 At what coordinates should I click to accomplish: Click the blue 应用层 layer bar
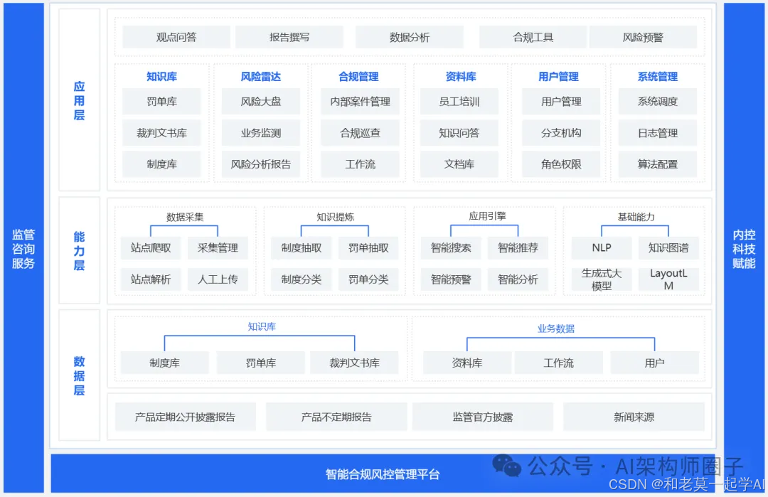point(80,100)
